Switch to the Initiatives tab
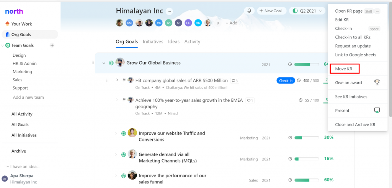Viewport: 392px width, 188px height. 153,42
